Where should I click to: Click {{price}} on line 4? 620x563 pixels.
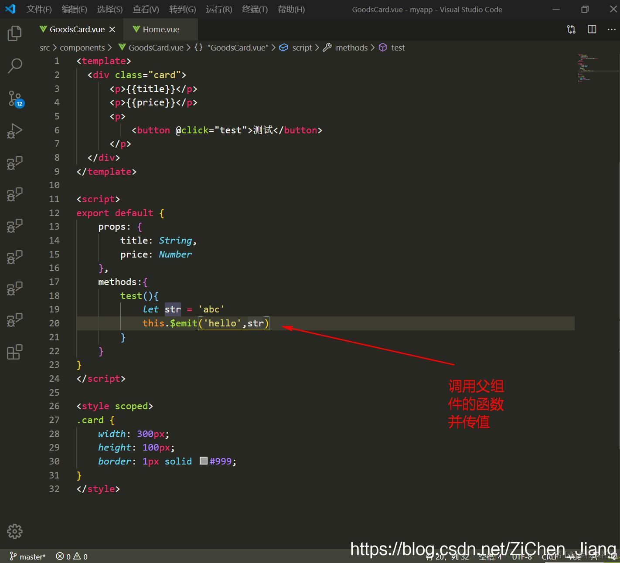coord(151,103)
